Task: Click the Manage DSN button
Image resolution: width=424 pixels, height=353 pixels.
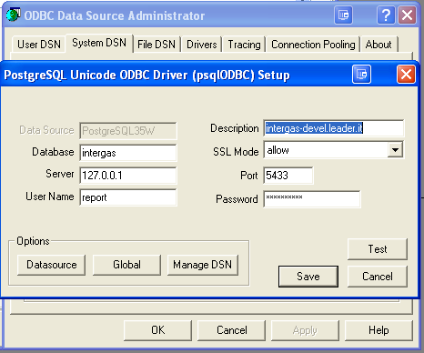Action: click(203, 265)
